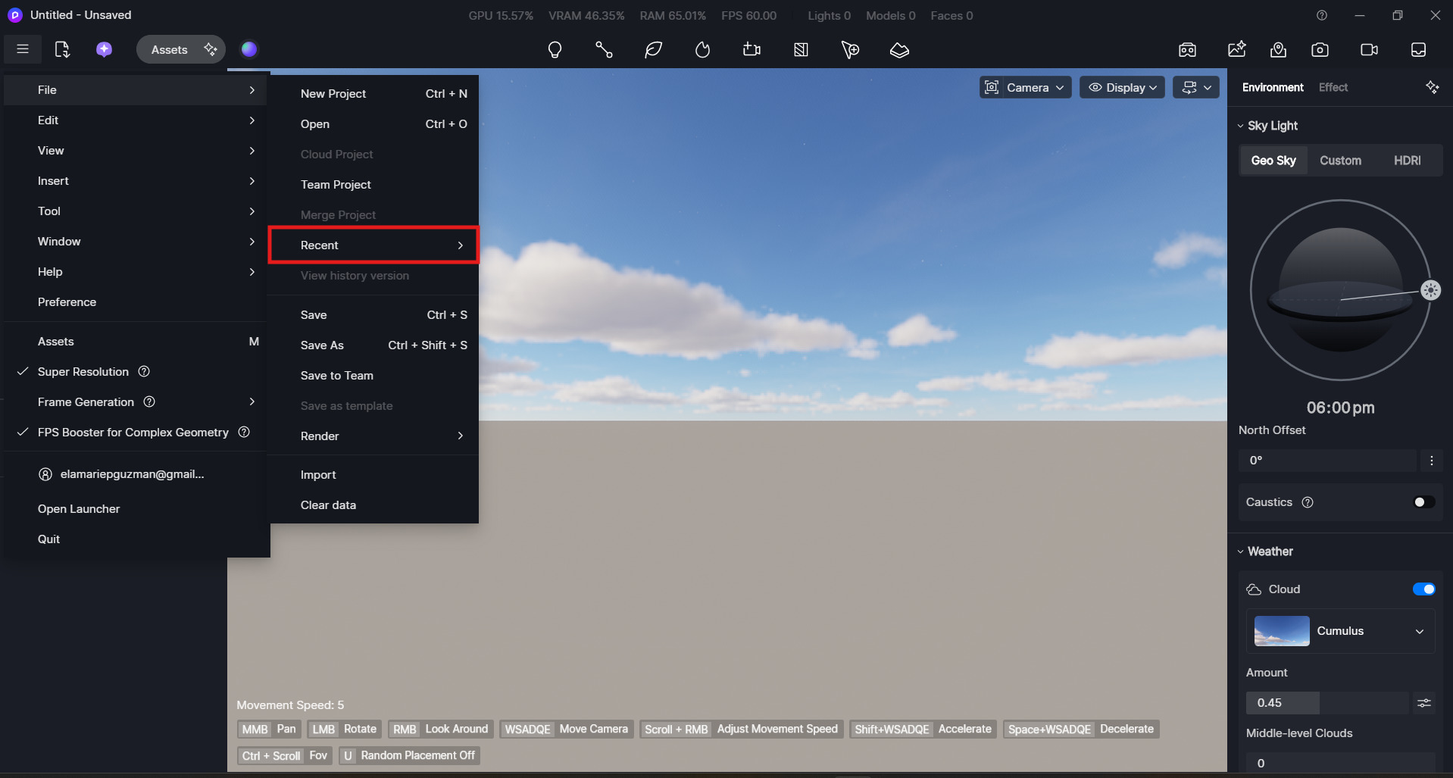This screenshot has height=778, width=1453.
Task: Click the North Offset value field
Action: pos(1326,461)
